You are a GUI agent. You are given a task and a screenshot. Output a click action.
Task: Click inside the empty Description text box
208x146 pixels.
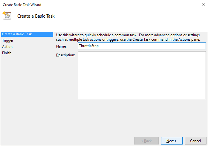pyautogui.click(x=142, y=75)
